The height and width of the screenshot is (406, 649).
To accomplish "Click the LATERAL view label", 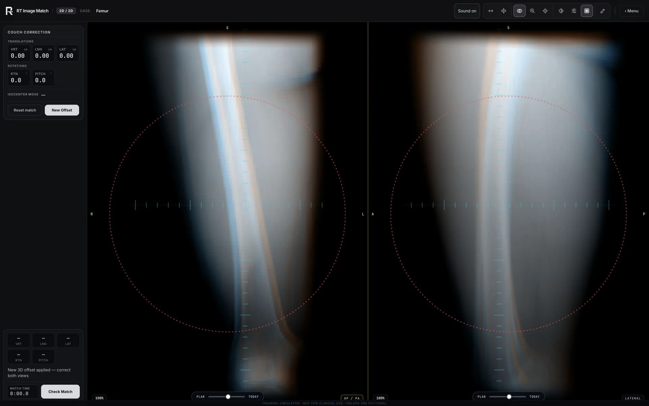I will (x=632, y=398).
